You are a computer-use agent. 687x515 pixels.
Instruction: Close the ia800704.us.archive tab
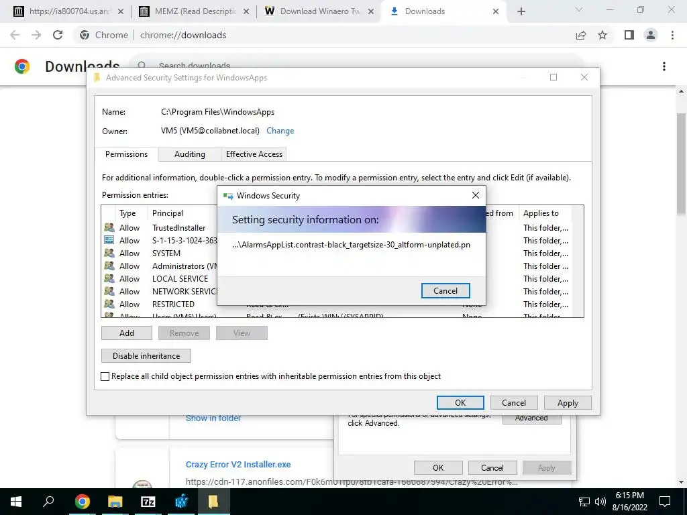[121, 11]
